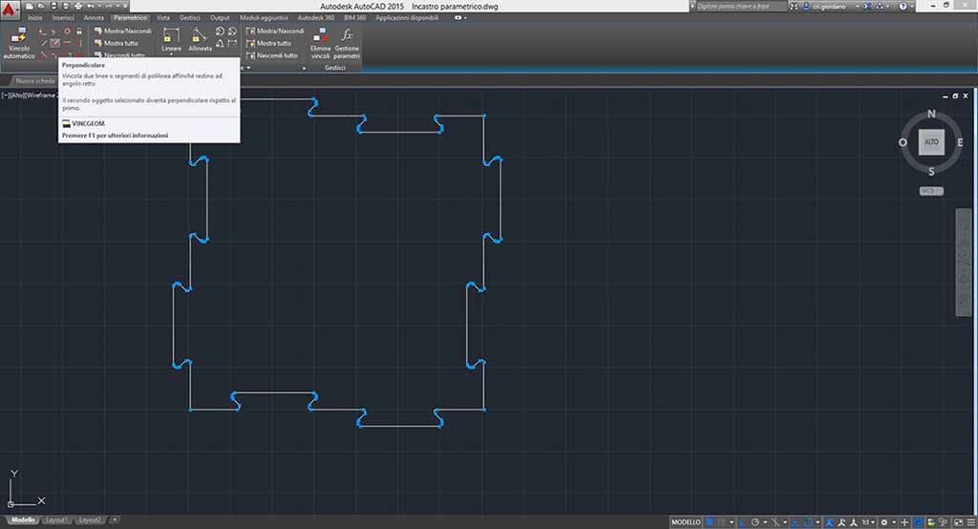The height and width of the screenshot is (529, 978).
Task: Click the O compass direction on ViewCube
Action: (903, 142)
